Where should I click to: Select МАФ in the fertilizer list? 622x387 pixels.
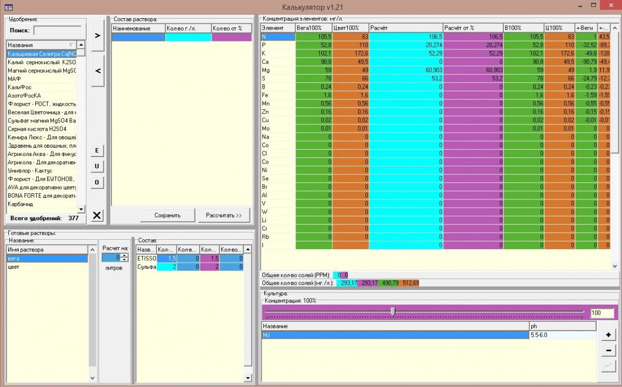click(41, 79)
